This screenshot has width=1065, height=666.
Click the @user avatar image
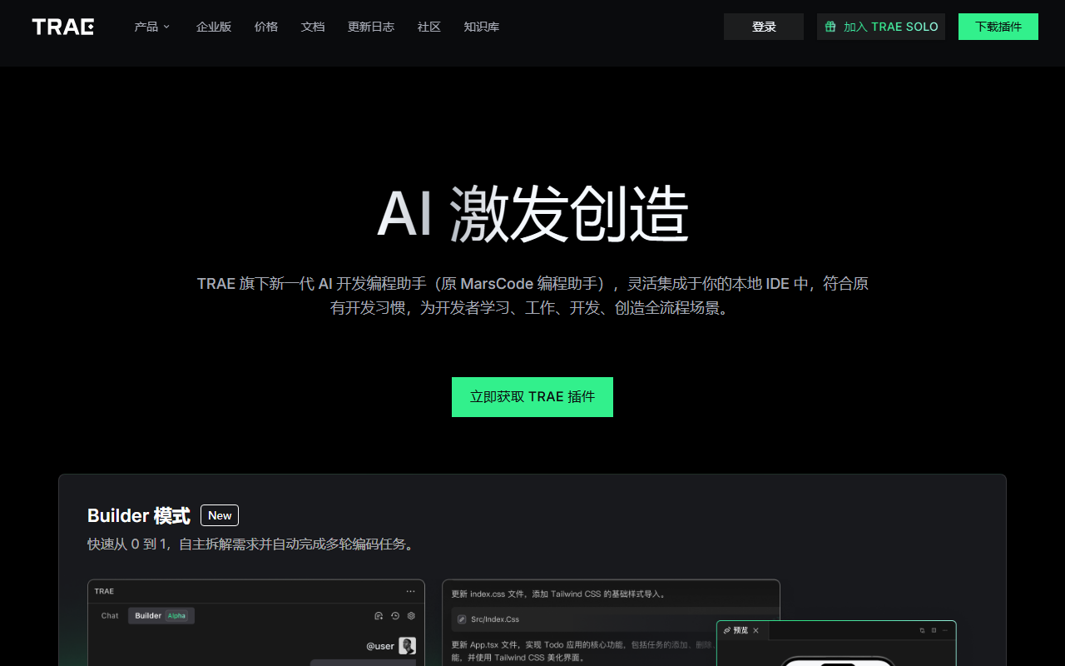[x=407, y=646]
